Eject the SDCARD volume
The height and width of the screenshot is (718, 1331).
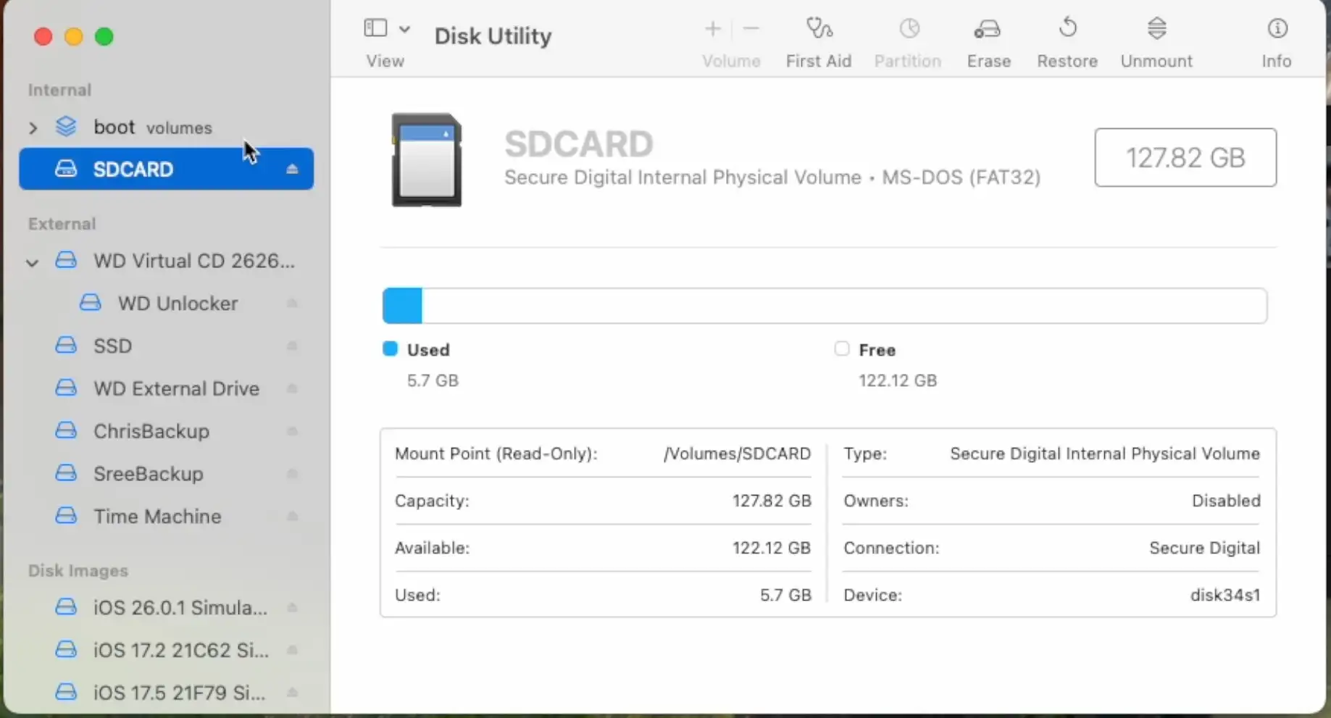click(x=292, y=170)
